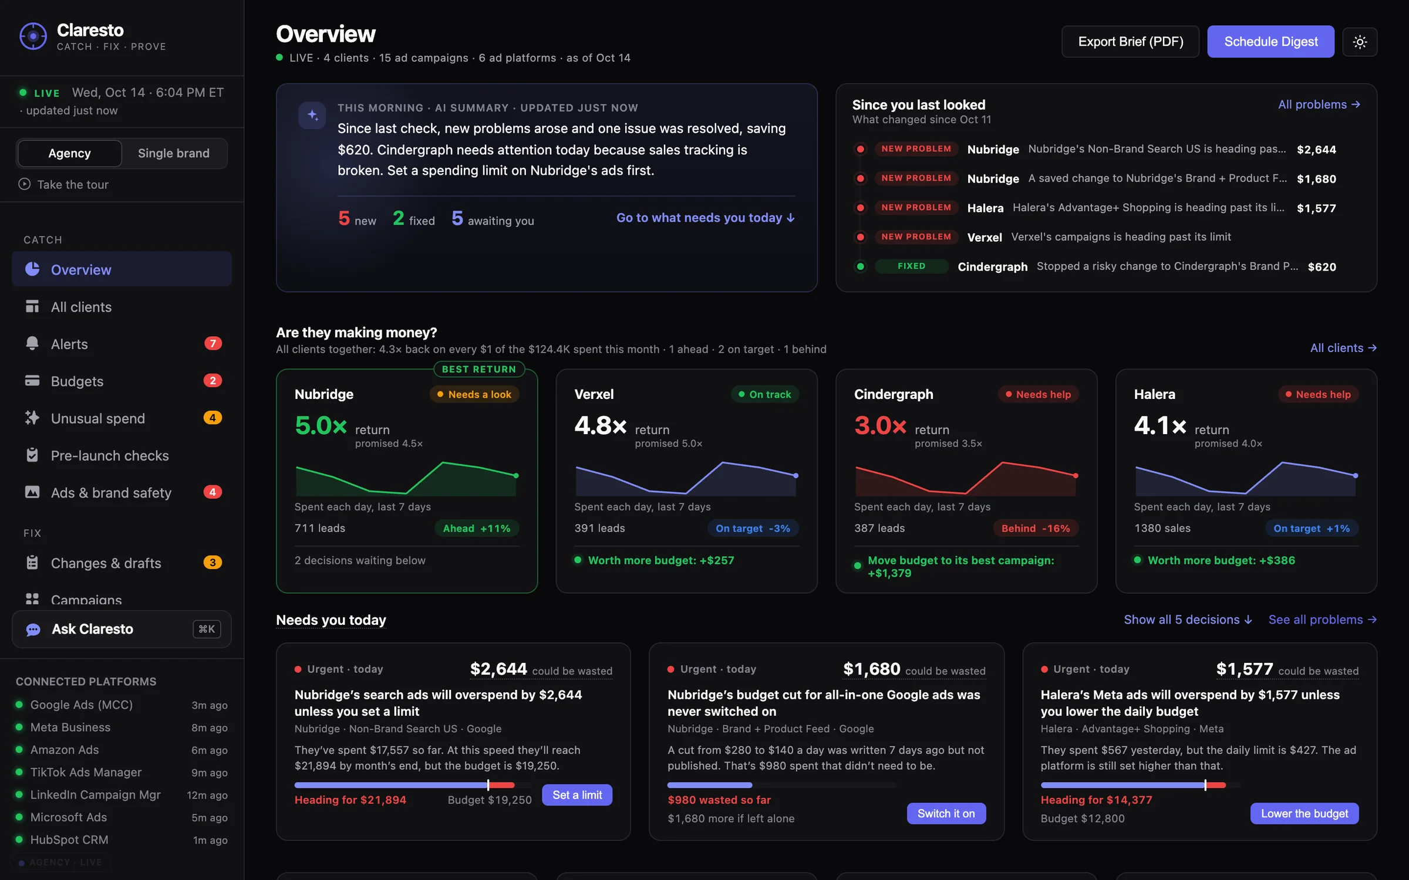Click the Changes & drafts icon
The width and height of the screenshot is (1409, 880).
tap(32, 563)
